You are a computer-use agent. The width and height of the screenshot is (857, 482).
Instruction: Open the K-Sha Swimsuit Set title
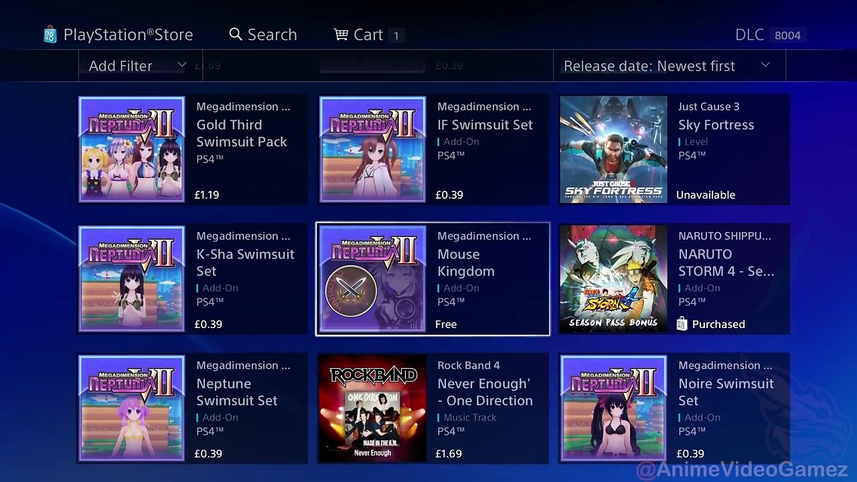[x=245, y=262]
